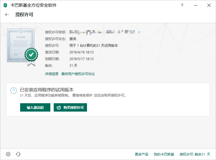216x160 pixels.
Task: Open help via the question mark icon
Action: 182,5
